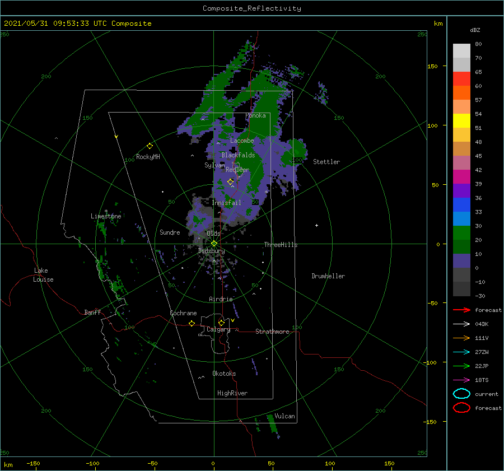Click the magenta 18TS arrow icon
Screen dimensions: 504x471
tap(461, 380)
